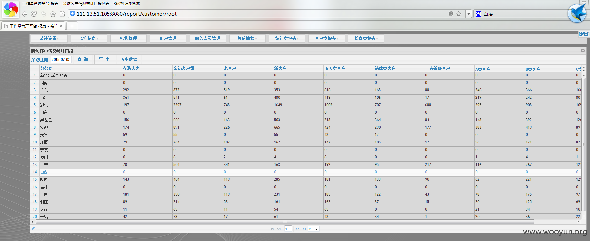Expand the 客户类报表 menu
This screenshot has height=241, width=590.
[326, 39]
